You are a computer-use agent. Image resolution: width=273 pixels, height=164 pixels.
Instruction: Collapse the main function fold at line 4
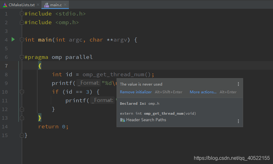tap(22, 40)
